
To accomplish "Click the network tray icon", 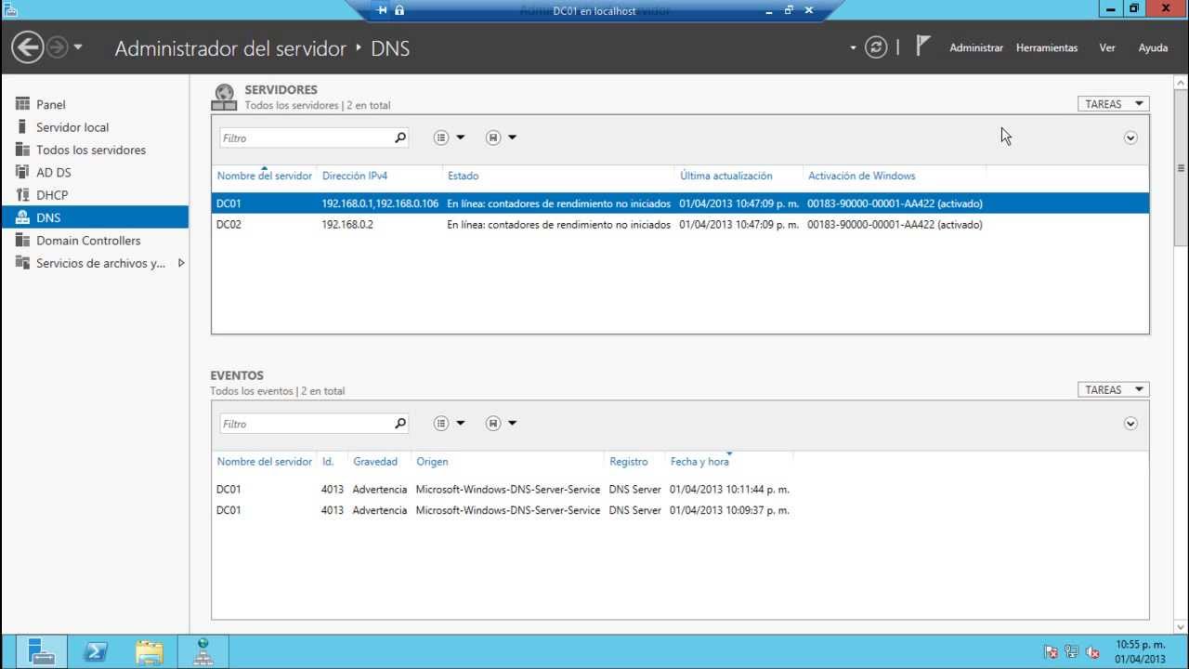I will pos(1071,652).
